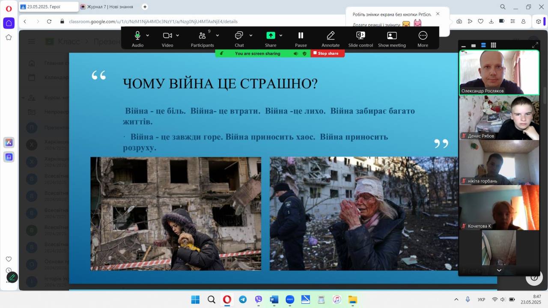Open the Opera send-flow arrow icon
Image resolution: width=548 pixels, height=308 pixels.
pos(470,21)
